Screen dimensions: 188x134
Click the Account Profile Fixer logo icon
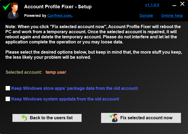click(11, 10)
